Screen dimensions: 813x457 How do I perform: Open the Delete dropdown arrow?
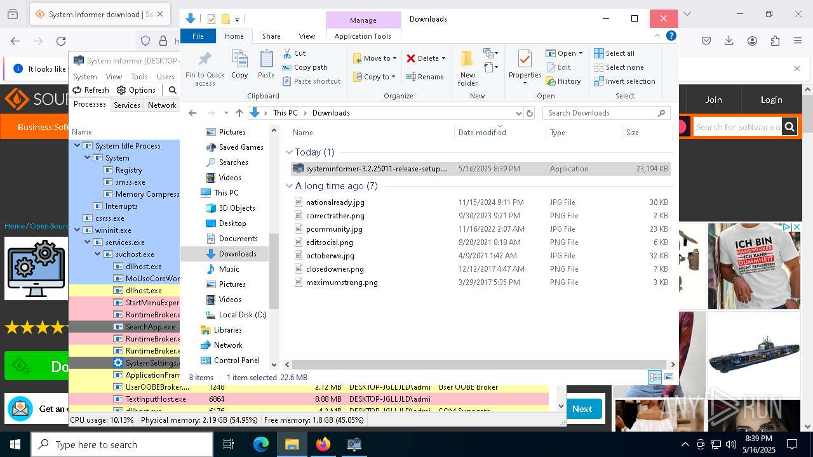(x=443, y=58)
